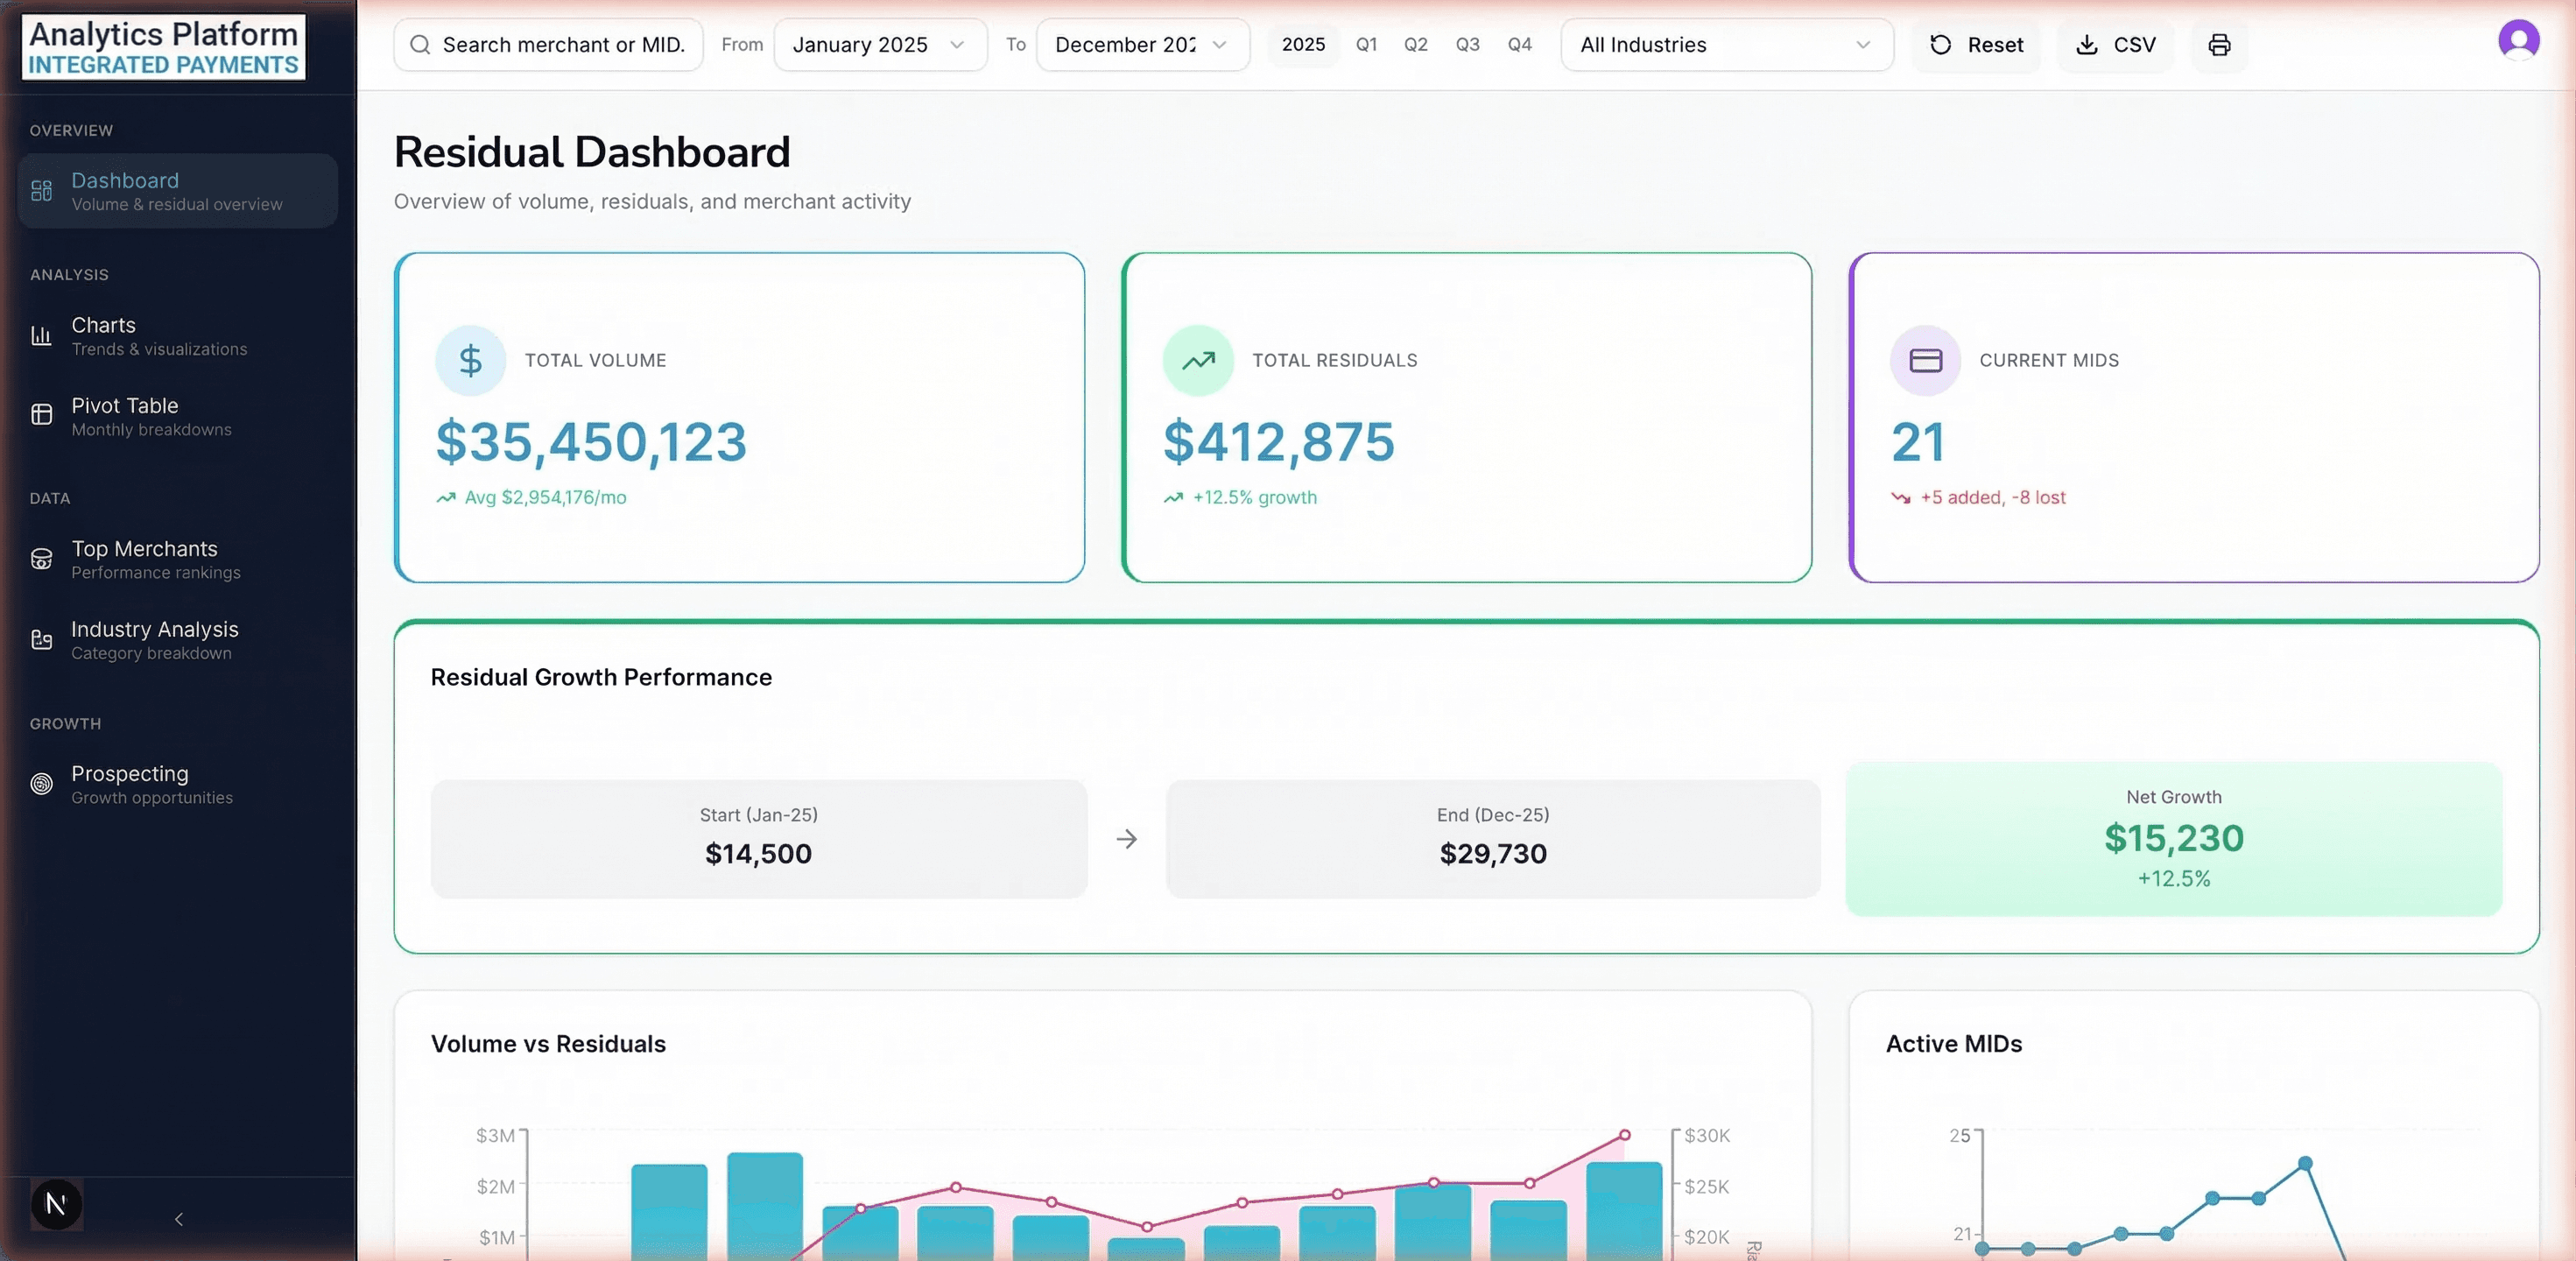Click the Avg $2,954,176/mo text

[545, 497]
